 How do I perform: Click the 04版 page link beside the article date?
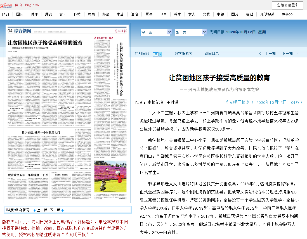click(297, 102)
